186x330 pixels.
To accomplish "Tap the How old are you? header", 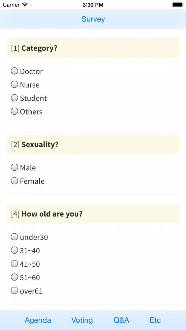I will click(x=93, y=214).
